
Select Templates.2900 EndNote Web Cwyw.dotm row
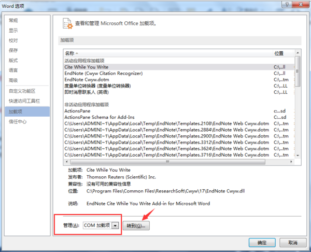179,136
